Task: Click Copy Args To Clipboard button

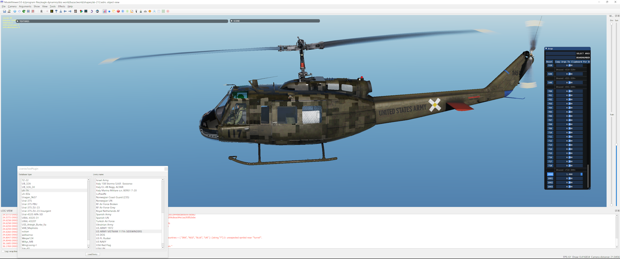Action: tap(572, 62)
